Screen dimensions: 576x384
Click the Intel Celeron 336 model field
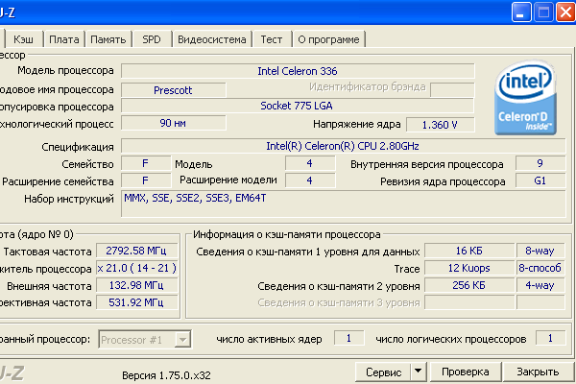click(x=297, y=71)
